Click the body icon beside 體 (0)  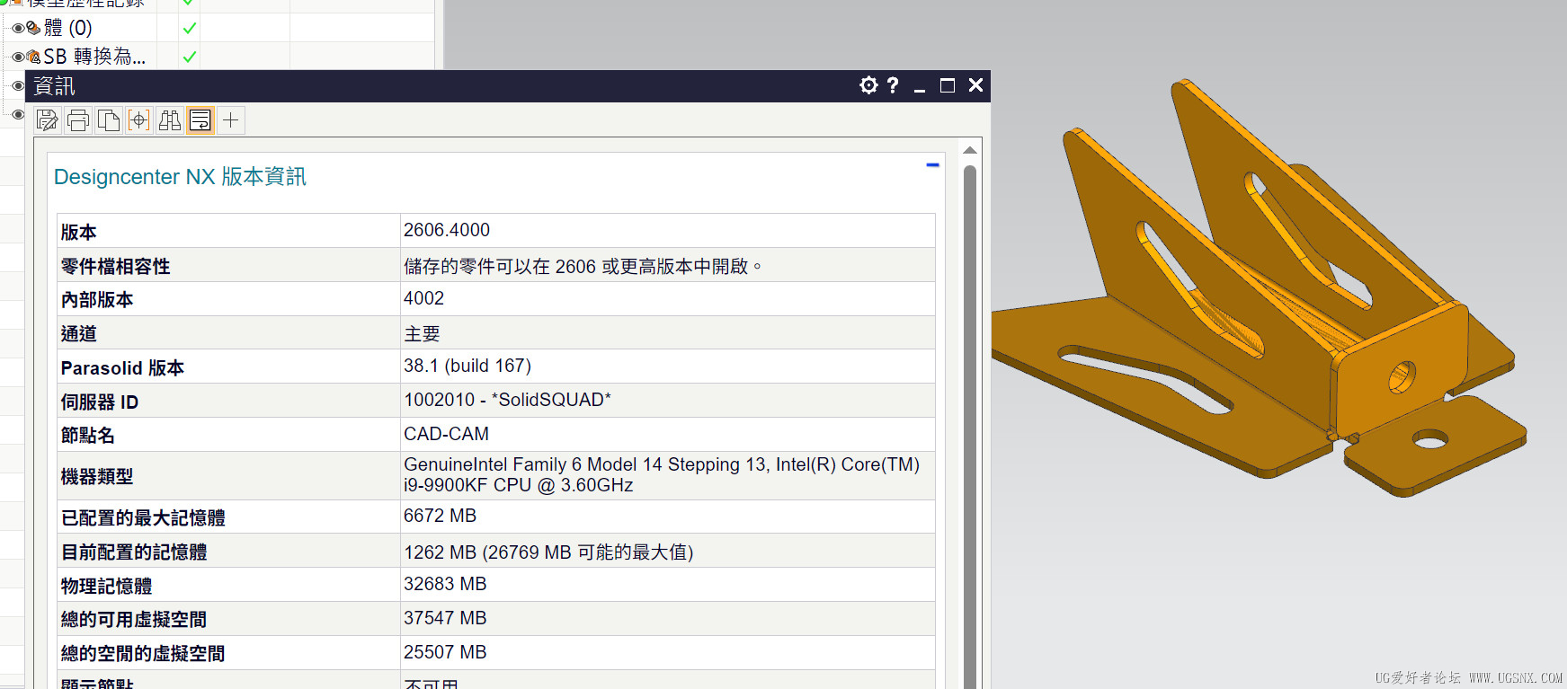pos(34,28)
